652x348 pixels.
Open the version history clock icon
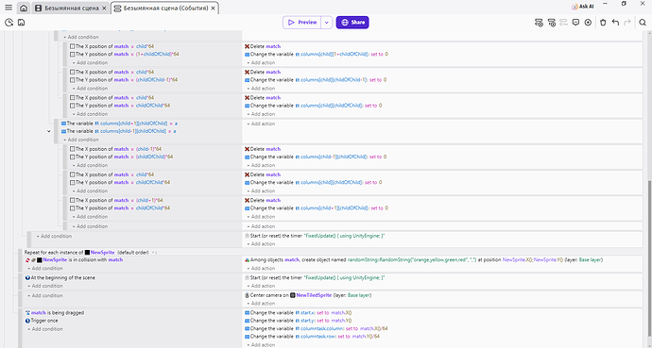point(9,23)
